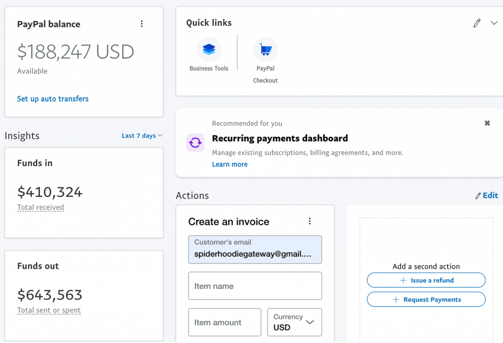Open the Learn more link
503x343 pixels.
point(230,164)
